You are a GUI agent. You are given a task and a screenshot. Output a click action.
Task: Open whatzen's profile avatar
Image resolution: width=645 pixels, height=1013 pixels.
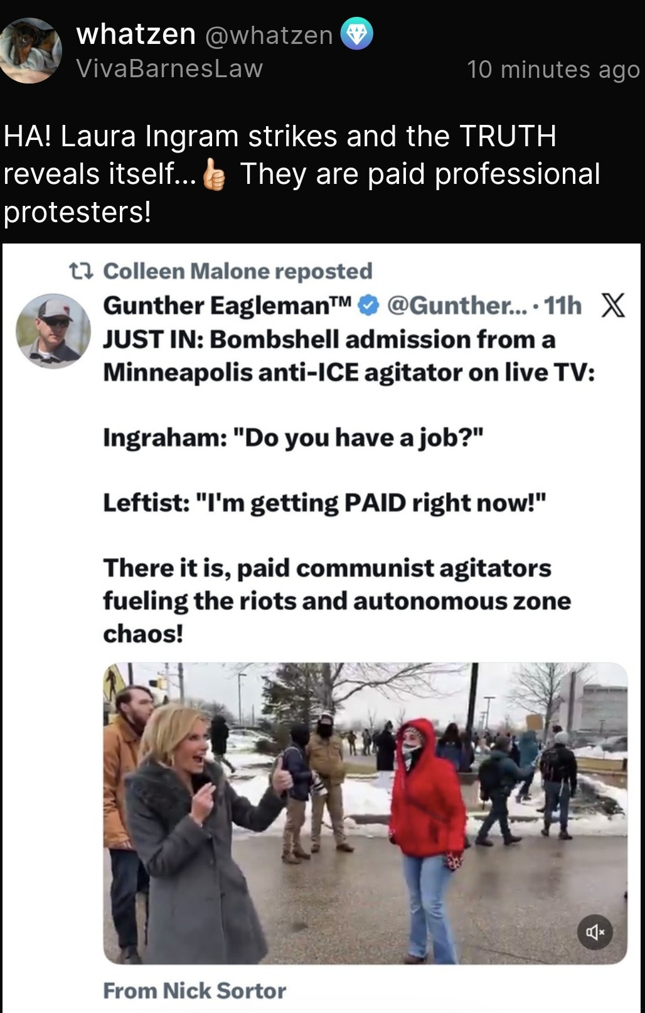pos(30,50)
